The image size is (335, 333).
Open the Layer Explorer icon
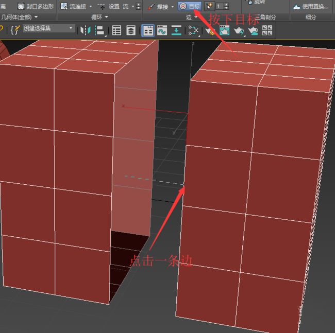pos(131,30)
